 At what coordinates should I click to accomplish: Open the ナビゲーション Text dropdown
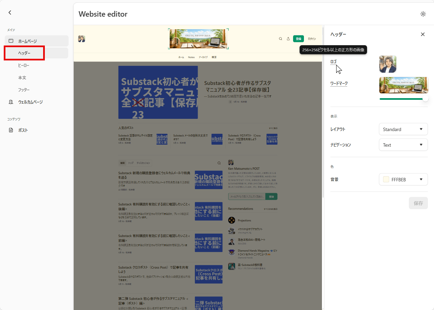(x=403, y=145)
